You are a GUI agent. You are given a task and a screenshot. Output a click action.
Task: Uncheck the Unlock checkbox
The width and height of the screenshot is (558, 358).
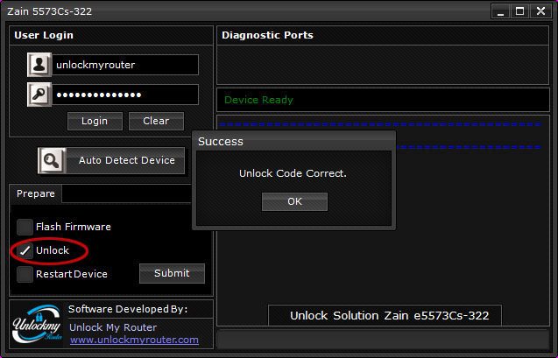pyautogui.click(x=25, y=250)
